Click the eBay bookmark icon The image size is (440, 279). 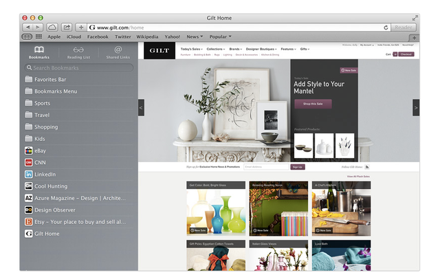click(x=29, y=150)
